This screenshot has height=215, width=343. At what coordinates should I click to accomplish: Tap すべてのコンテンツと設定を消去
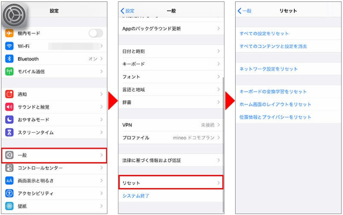coord(273,46)
